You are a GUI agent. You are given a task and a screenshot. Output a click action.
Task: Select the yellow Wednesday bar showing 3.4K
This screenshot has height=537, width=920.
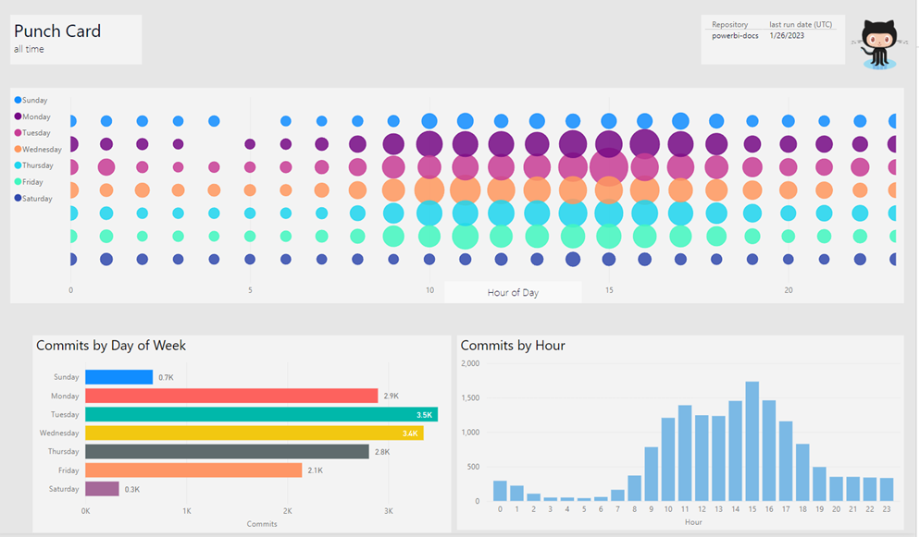coord(255,433)
